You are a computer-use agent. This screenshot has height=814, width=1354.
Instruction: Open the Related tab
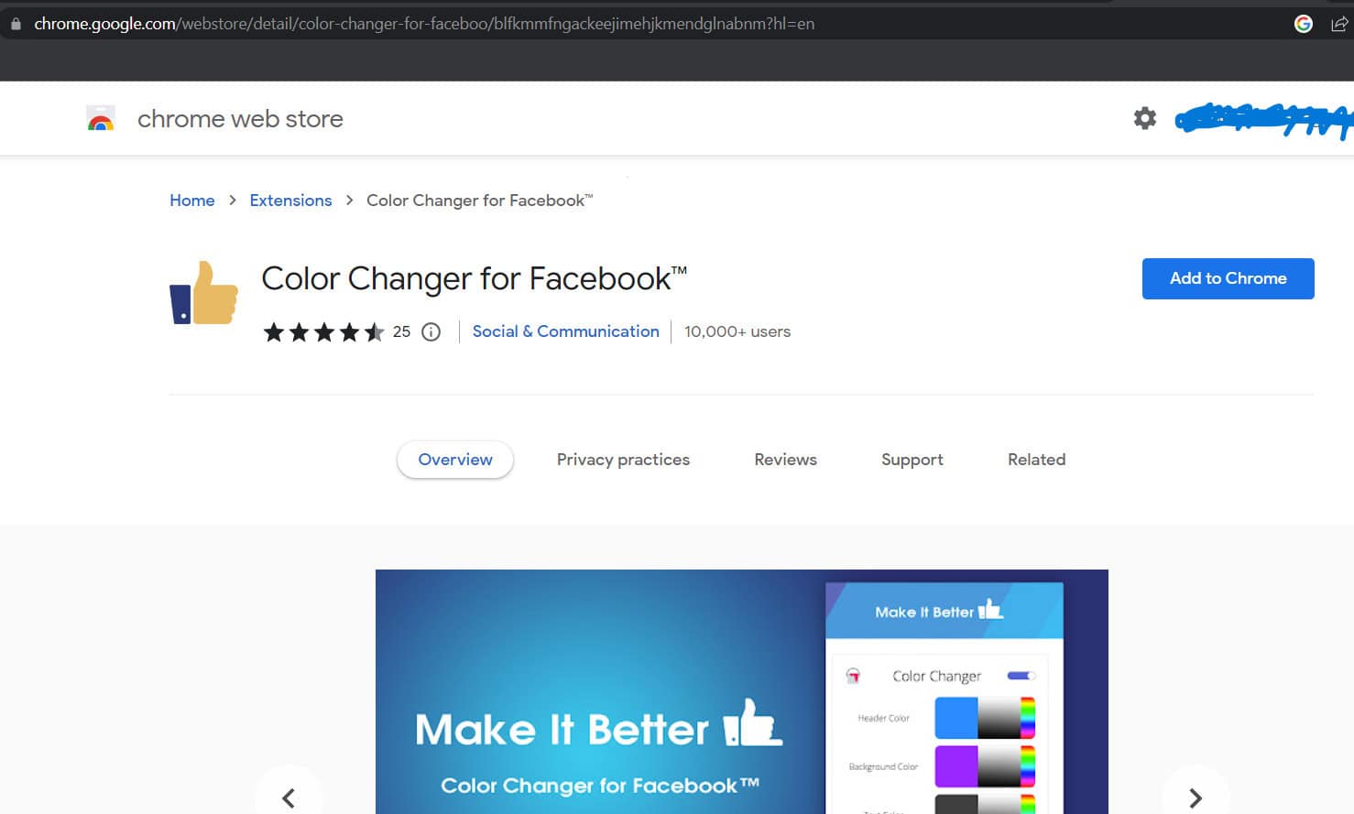[1036, 460]
